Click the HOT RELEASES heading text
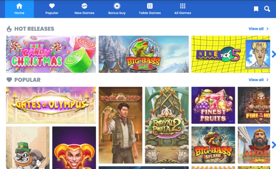Viewport: 276px width, 169px height. [34, 29]
